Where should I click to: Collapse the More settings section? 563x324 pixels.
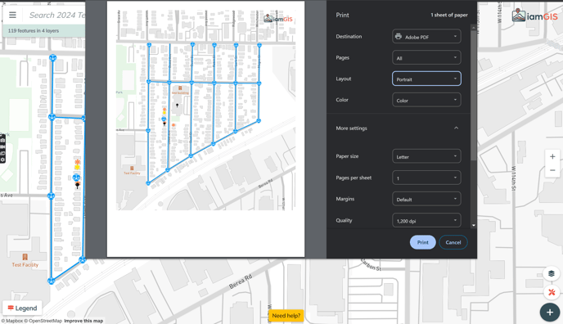coord(456,128)
